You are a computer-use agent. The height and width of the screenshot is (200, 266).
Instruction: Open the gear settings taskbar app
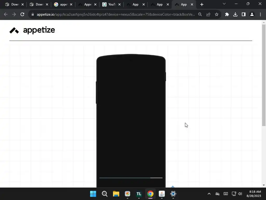pyautogui.click(x=173, y=194)
